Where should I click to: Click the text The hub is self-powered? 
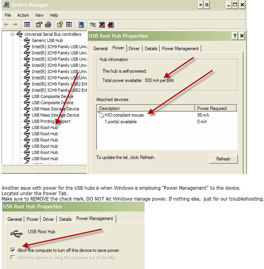pyautogui.click(x=125, y=71)
